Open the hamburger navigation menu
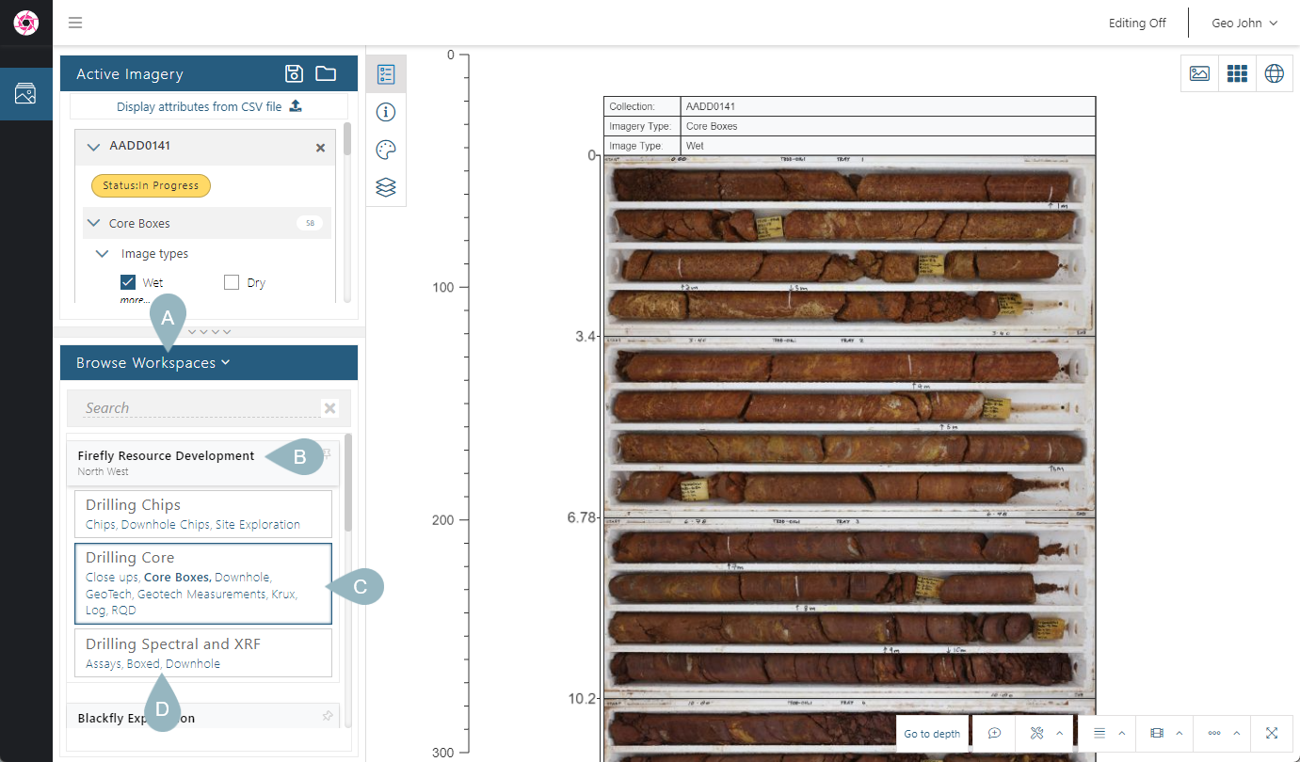The height and width of the screenshot is (762, 1300). click(x=75, y=23)
